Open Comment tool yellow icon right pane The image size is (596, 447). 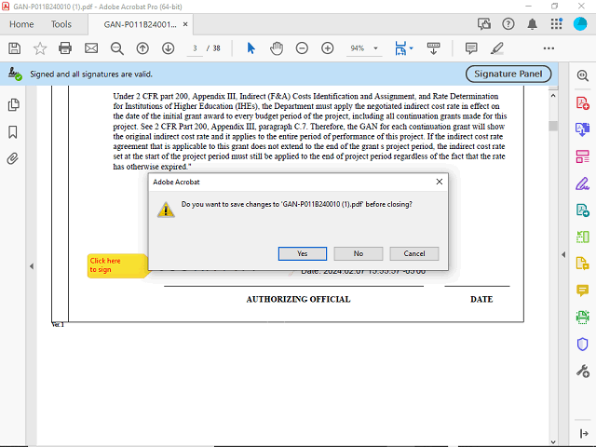point(582,291)
